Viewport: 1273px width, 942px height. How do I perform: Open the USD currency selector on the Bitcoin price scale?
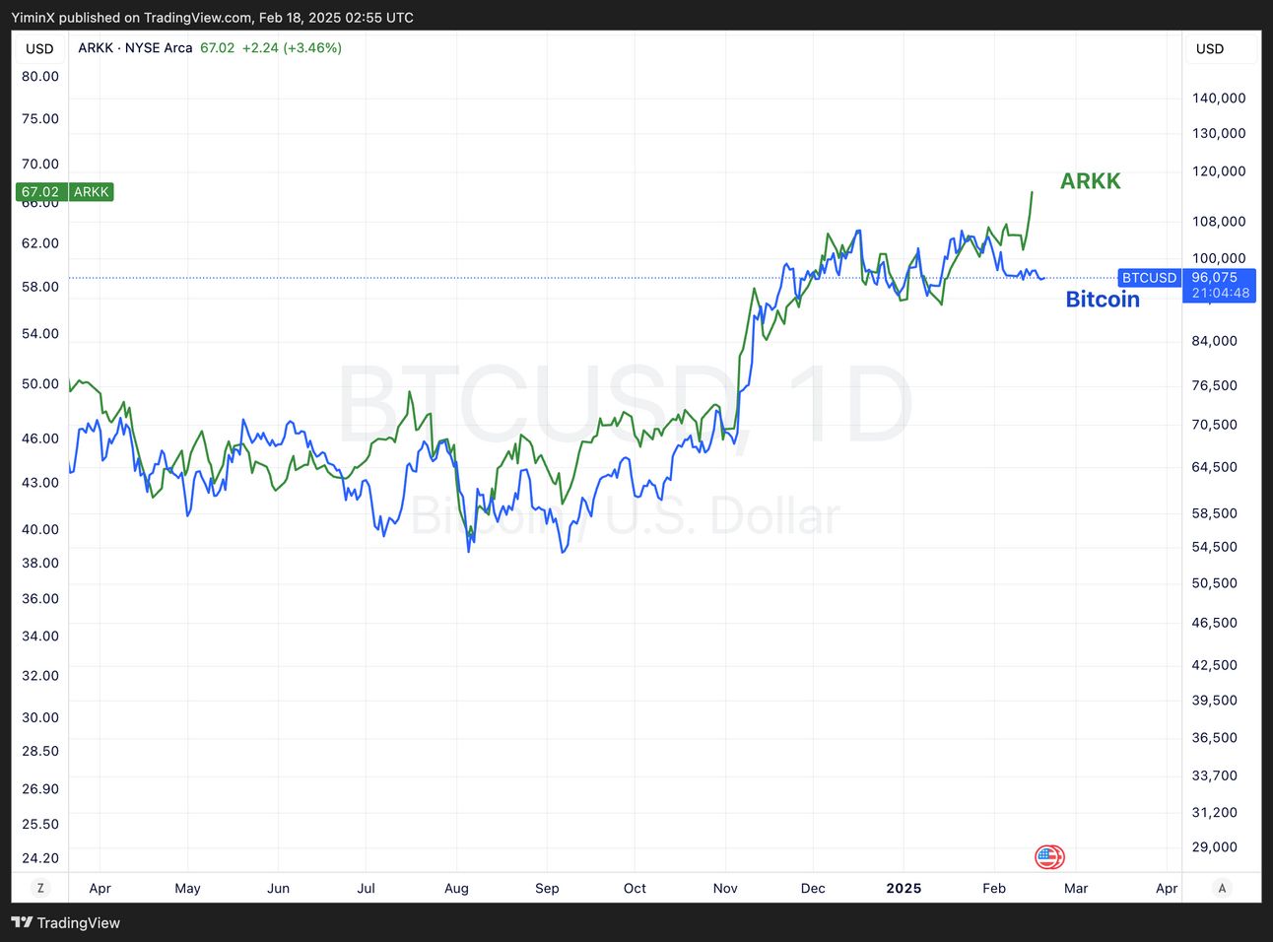(1210, 48)
